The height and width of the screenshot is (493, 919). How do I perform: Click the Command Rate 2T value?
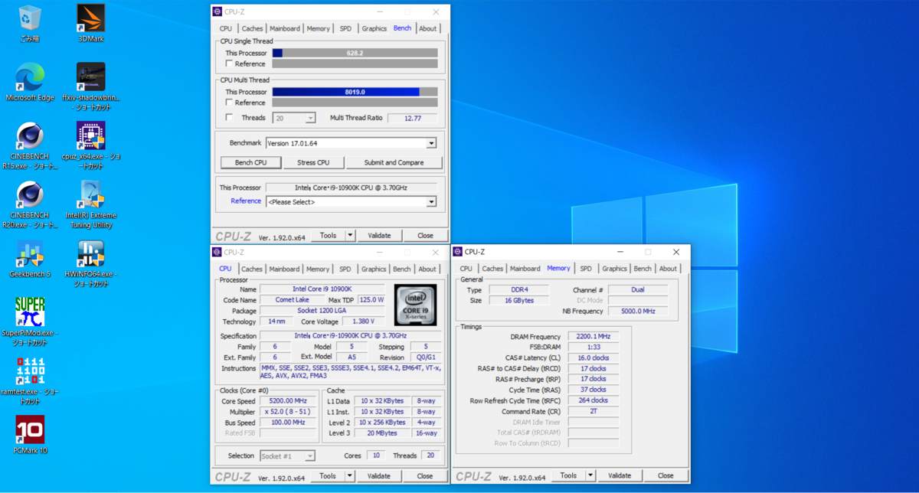coord(593,411)
